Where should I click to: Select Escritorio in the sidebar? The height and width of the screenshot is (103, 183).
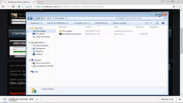[41, 34]
